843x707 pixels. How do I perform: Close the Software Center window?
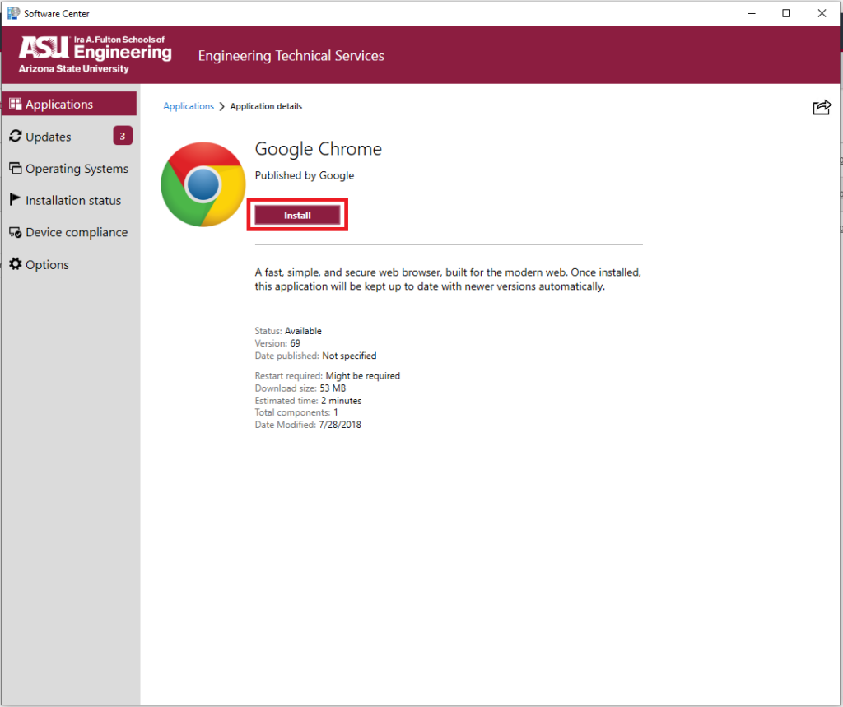tap(822, 13)
